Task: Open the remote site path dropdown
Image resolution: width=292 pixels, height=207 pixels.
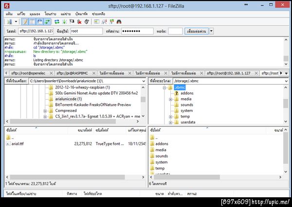Action: [286, 81]
